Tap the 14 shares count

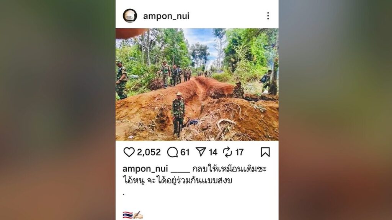[213, 152]
